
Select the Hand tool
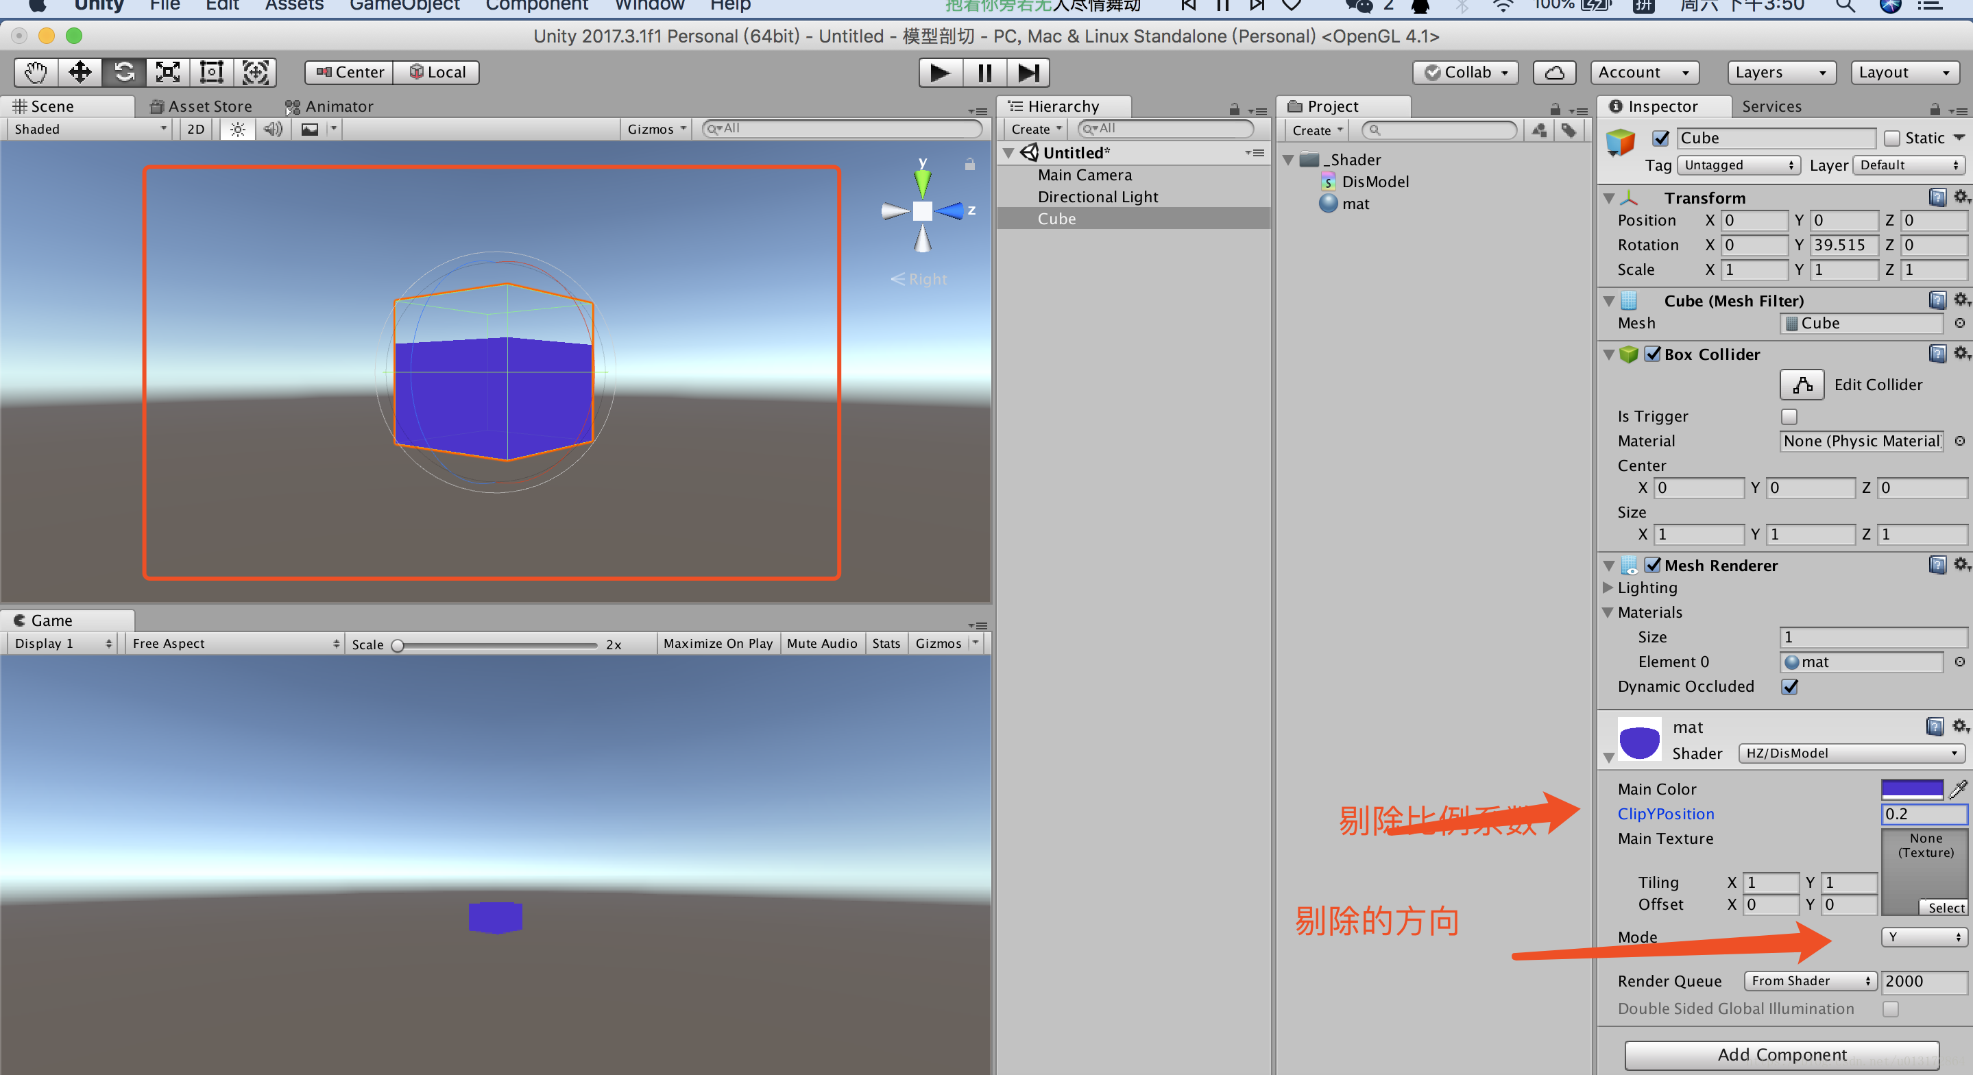(35, 72)
